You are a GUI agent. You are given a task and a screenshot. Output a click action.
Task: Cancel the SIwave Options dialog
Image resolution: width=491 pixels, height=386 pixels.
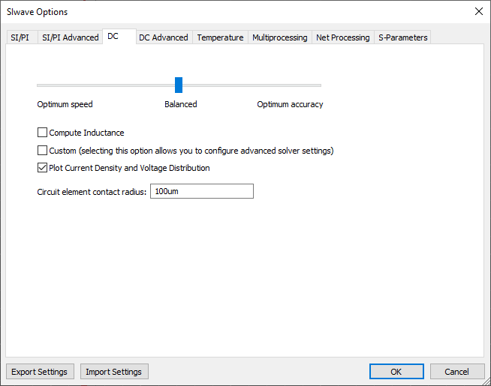[x=456, y=372]
